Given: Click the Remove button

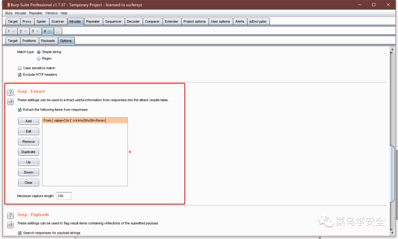Looking at the screenshot, I should [28, 142].
